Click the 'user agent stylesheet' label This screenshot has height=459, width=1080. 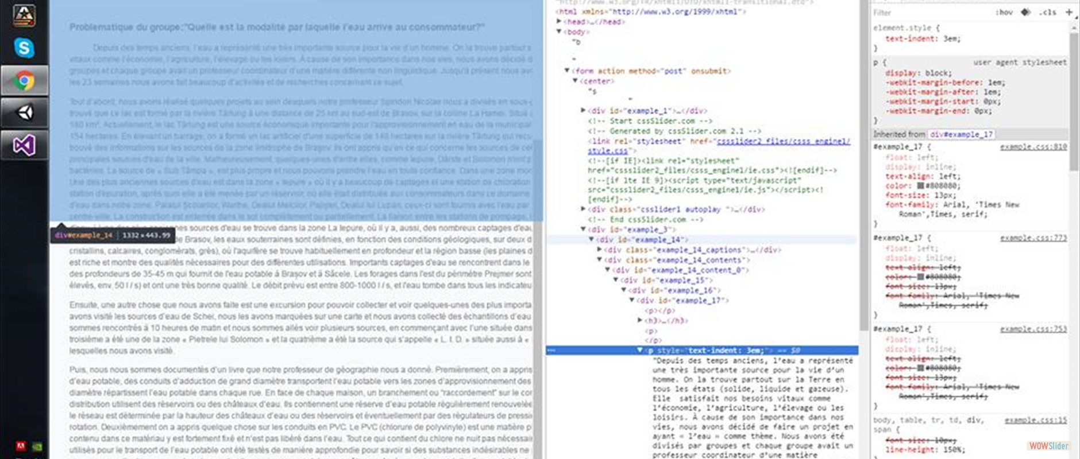click(1019, 62)
